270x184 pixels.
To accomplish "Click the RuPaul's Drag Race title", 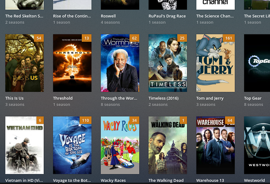I will tap(167, 16).
